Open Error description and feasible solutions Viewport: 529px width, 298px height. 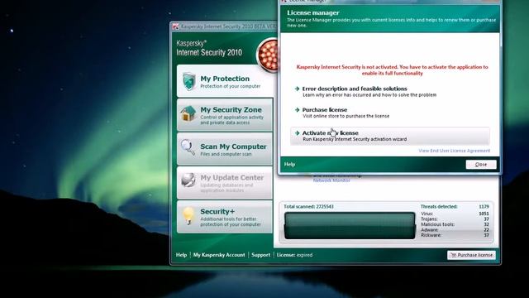(x=355, y=89)
